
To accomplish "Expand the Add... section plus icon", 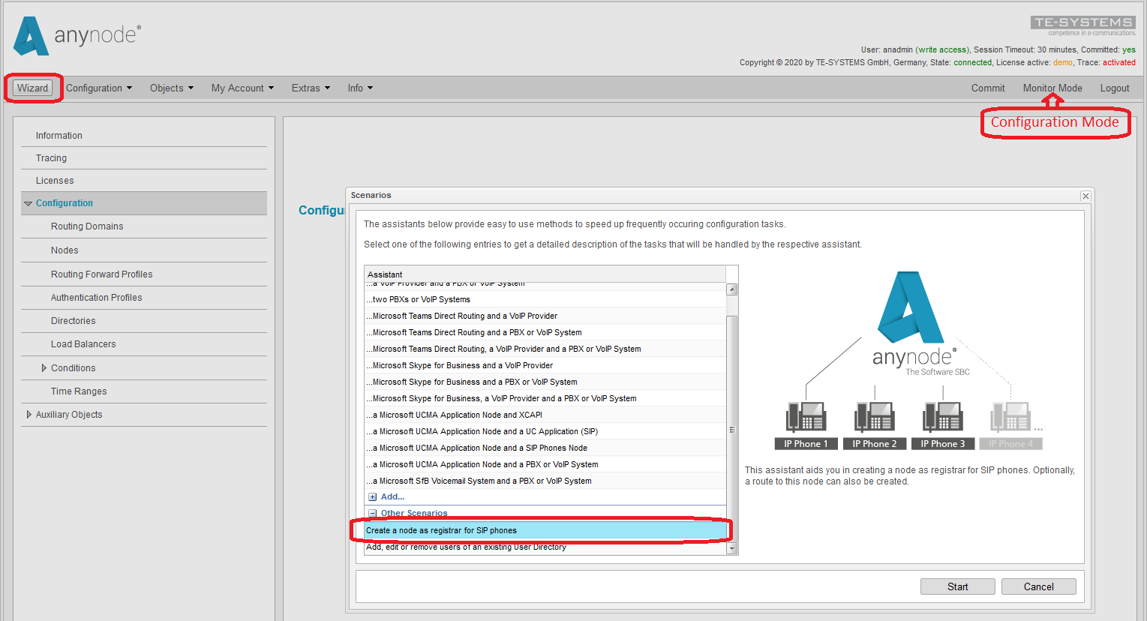I will 372,496.
